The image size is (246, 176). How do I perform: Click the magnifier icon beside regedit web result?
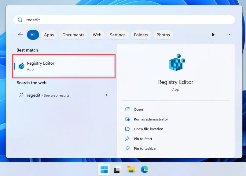[21, 95]
